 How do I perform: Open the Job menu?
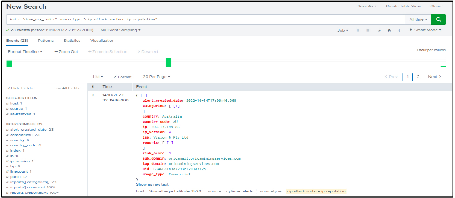tap(343, 30)
